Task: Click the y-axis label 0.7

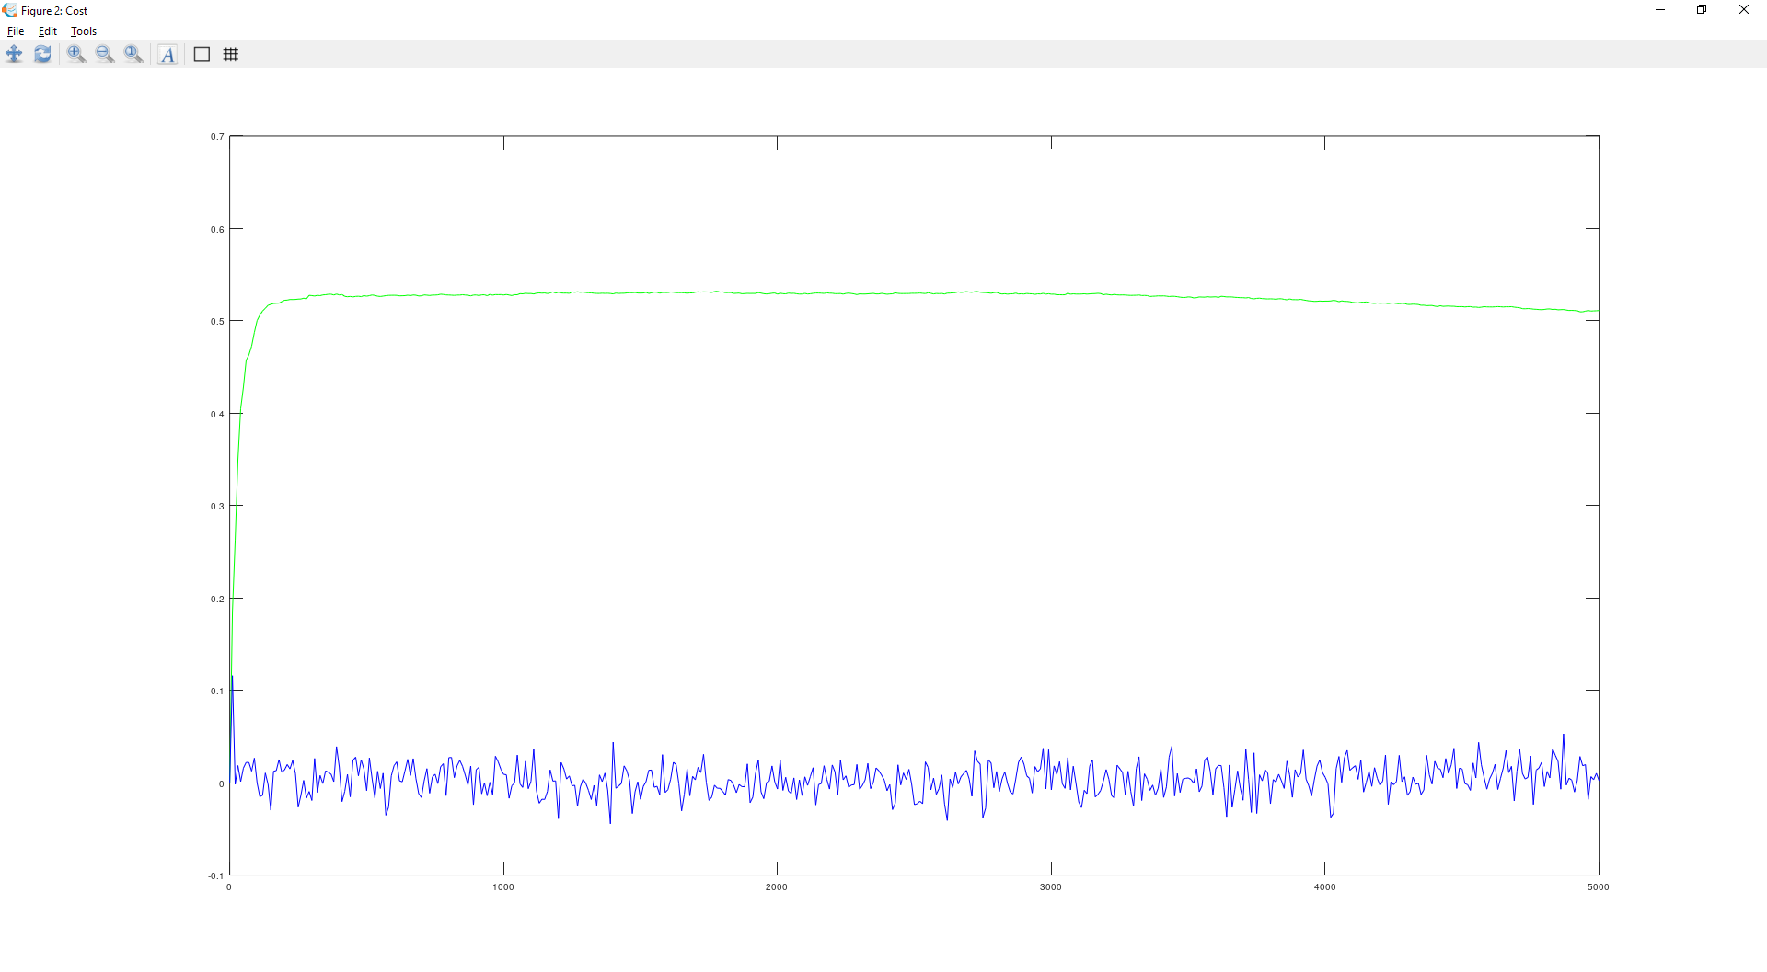Action: (217, 137)
